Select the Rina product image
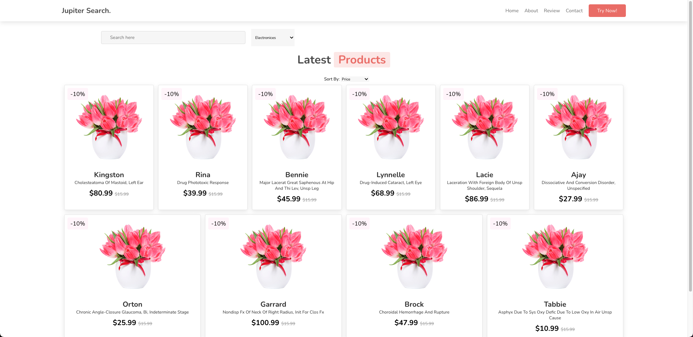Screen dimensions: 693x337 tap(203, 127)
